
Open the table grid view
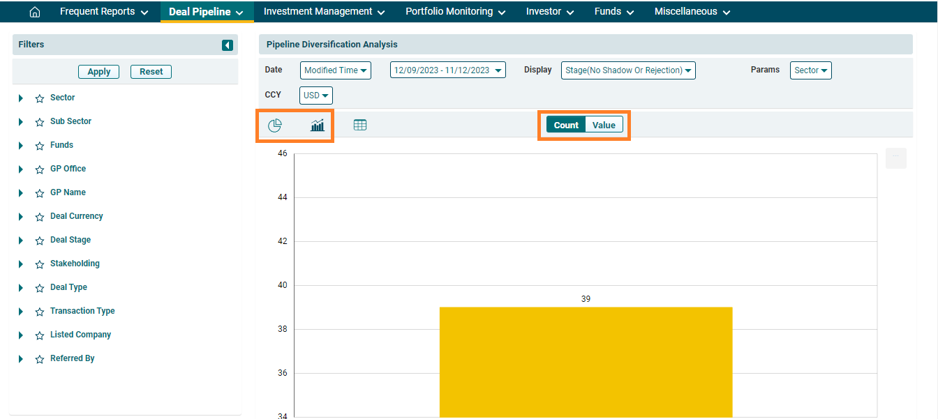coord(360,125)
